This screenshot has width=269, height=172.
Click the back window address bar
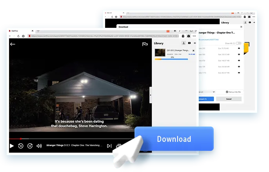pyautogui.click(x=181, y=17)
